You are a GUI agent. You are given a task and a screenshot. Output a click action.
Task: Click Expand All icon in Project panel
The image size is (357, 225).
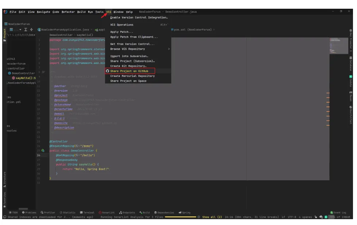tap(26, 29)
